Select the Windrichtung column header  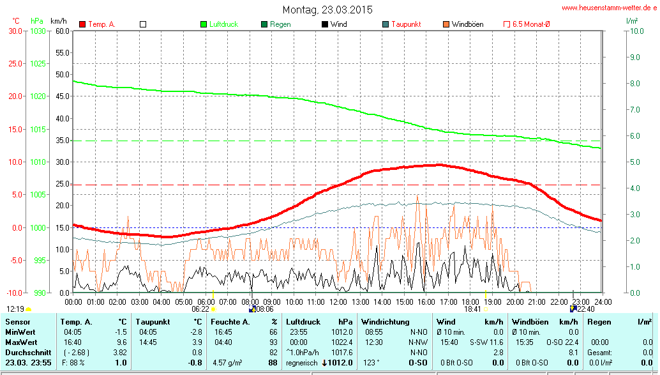coord(385,322)
